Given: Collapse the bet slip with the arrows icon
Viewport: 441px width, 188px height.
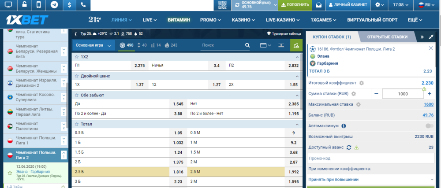Looking at the screenshot, I should [431, 37].
